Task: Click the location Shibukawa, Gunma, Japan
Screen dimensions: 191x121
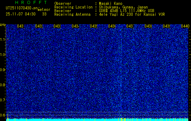Action: click(123, 7)
